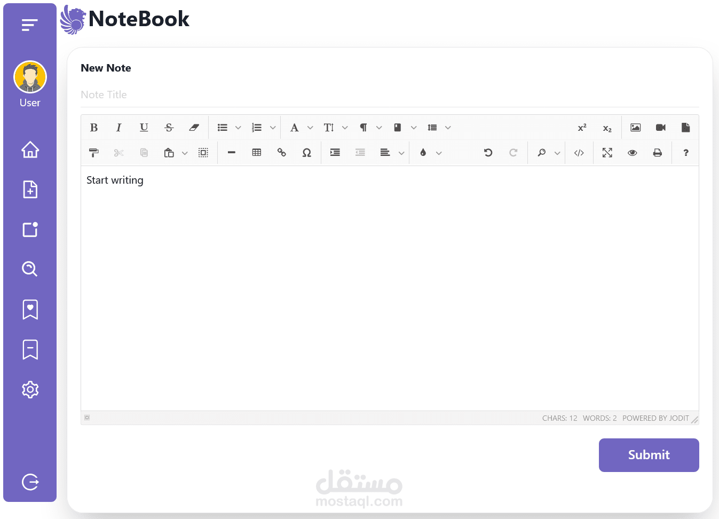Click the class span icon
This screenshot has height=519, width=719.
pyautogui.click(x=398, y=128)
